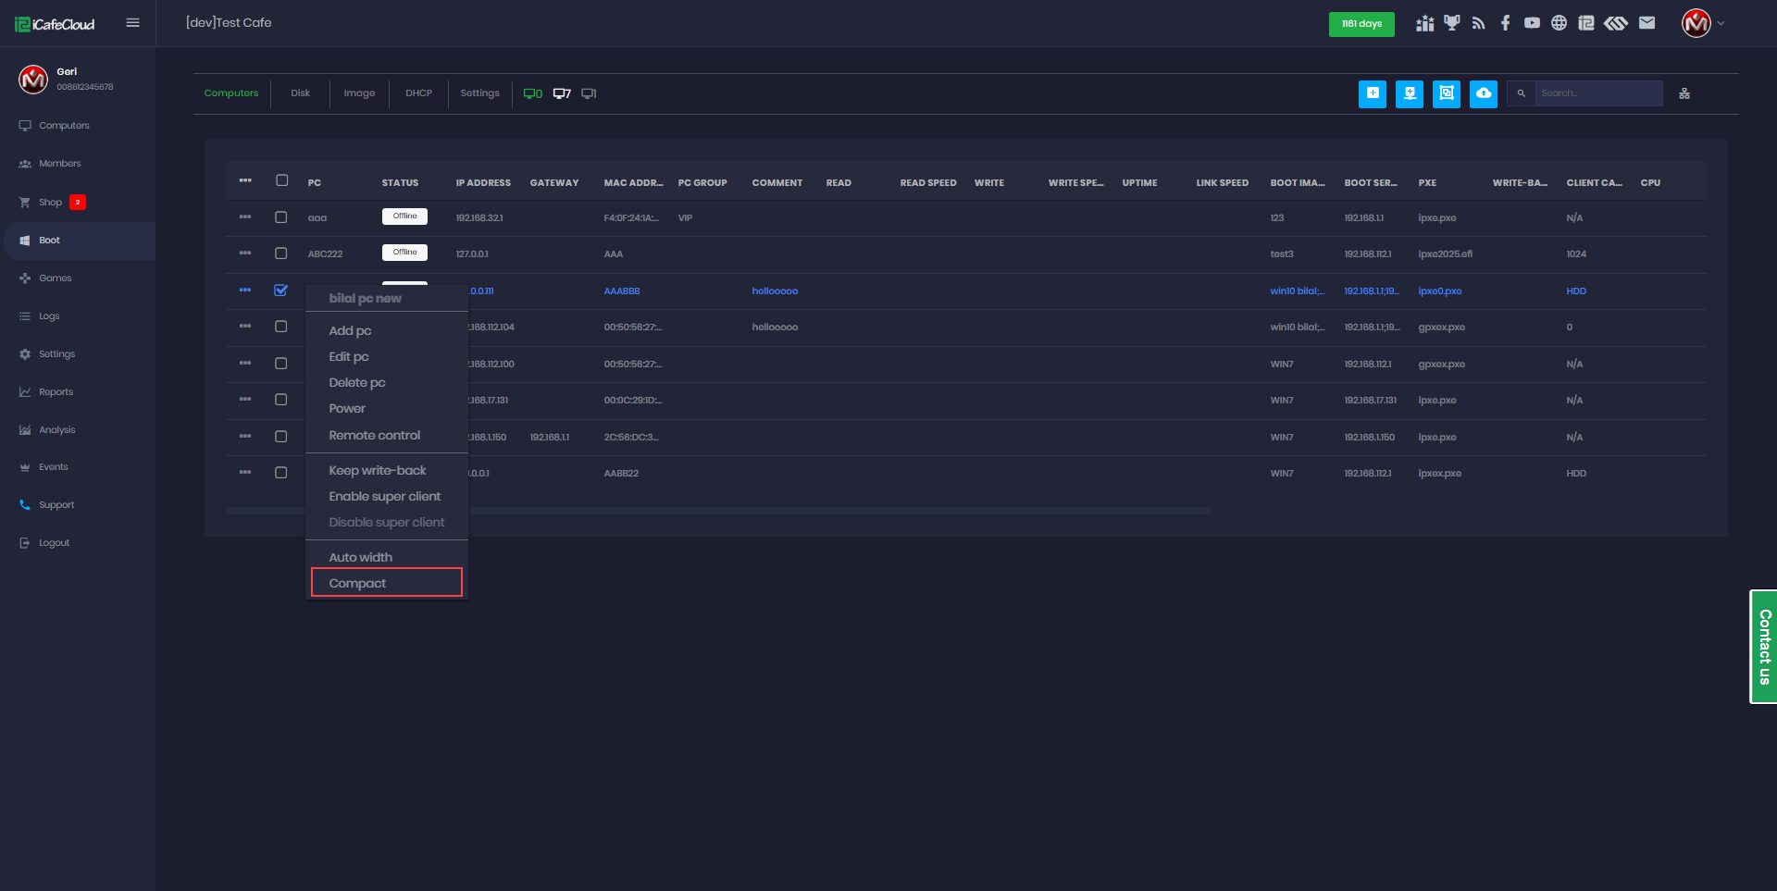
Task: Expand the user avatar dropdown arrow
Action: coord(1721,24)
